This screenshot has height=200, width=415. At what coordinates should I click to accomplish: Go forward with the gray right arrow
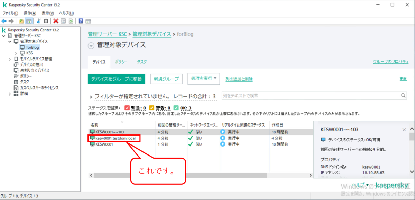(x=11, y=21)
